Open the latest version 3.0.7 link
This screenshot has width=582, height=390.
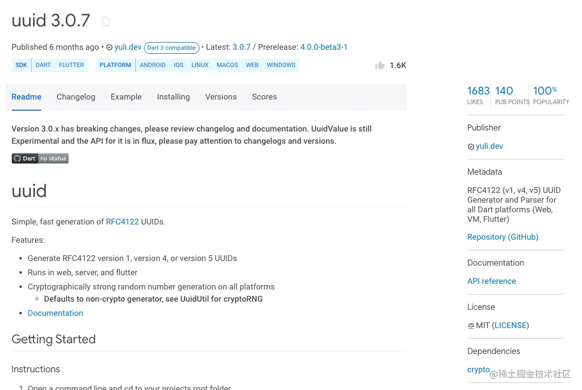click(x=242, y=47)
